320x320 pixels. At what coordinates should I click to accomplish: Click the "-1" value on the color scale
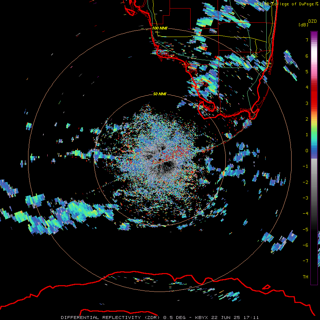click(x=305, y=166)
